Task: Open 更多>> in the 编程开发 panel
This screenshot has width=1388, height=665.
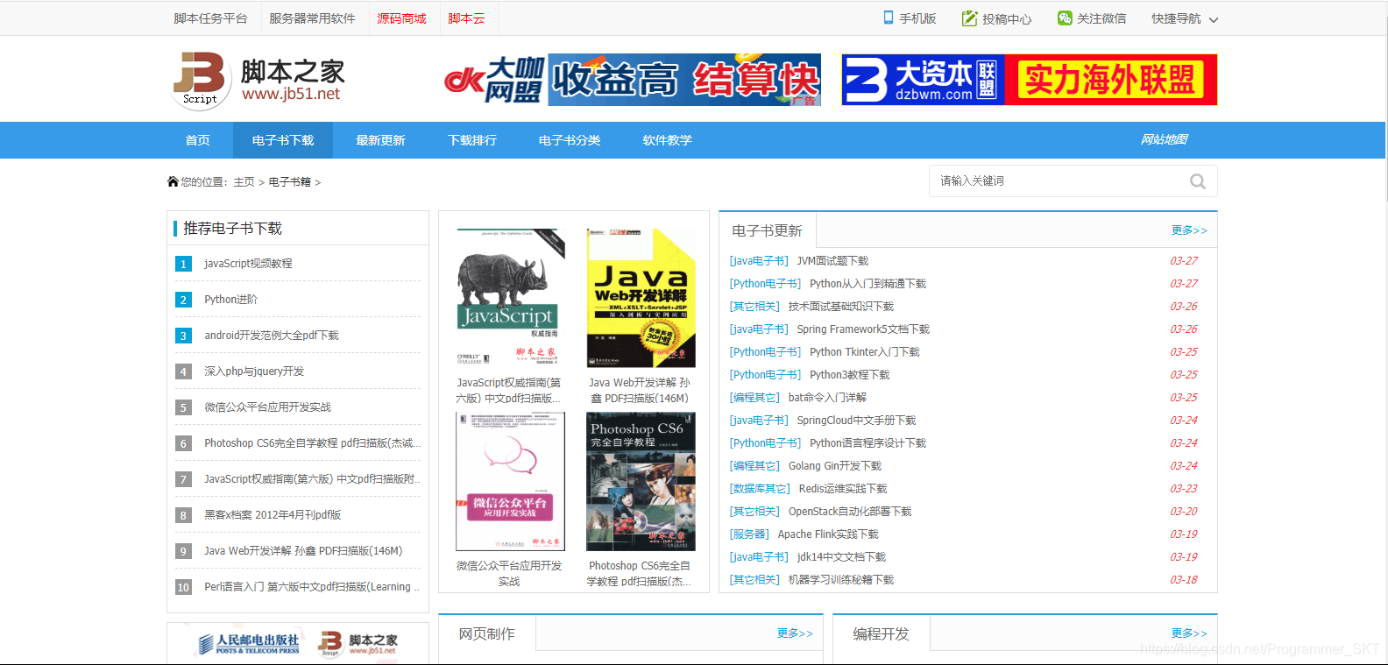Action: pos(1189,633)
